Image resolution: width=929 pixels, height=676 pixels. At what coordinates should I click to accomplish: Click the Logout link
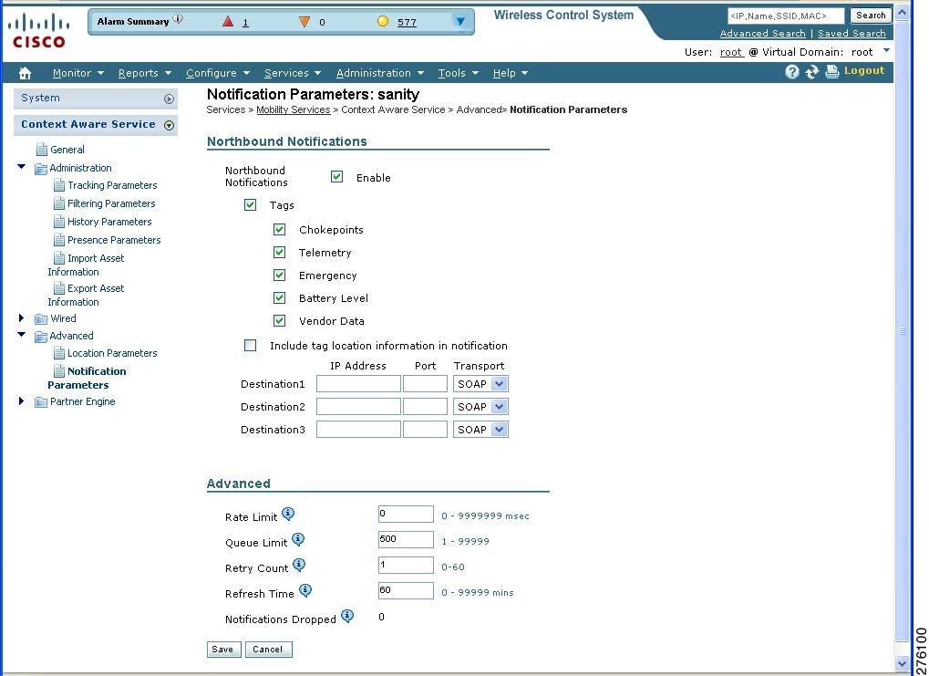(864, 70)
